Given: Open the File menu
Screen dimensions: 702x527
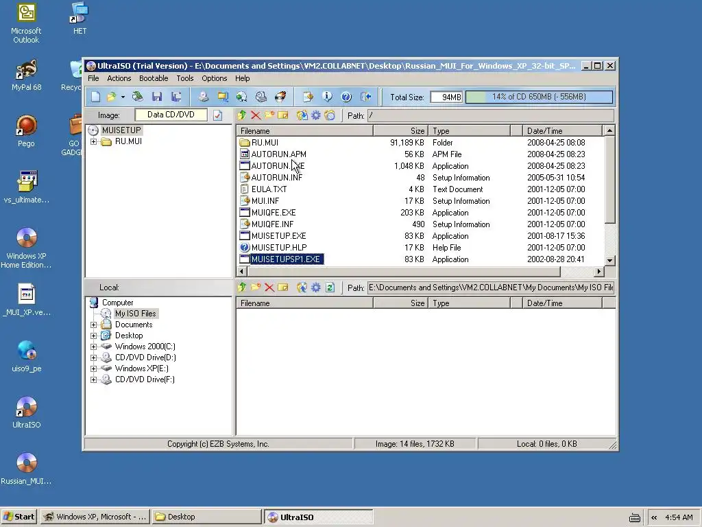Looking at the screenshot, I should [93, 78].
